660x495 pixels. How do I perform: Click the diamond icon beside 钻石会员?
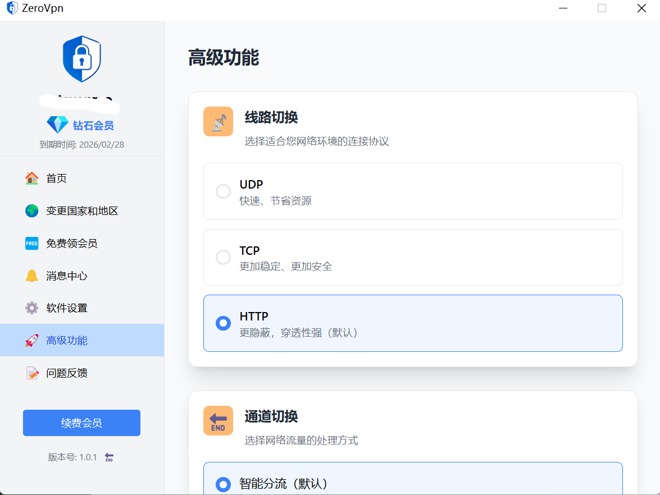(57, 125)
